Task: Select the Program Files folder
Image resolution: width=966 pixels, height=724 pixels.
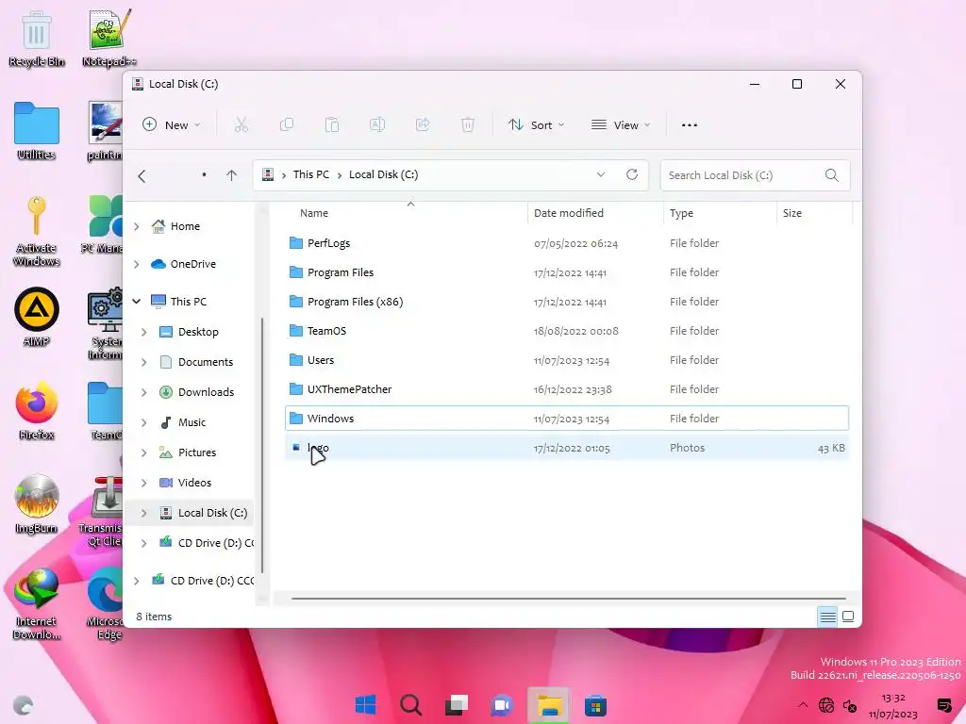Action: (x=567, y=272)
